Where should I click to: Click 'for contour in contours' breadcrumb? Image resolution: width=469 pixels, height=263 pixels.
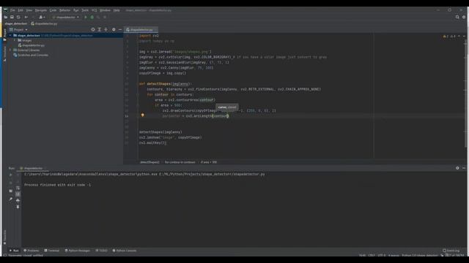tap(180, 162)
